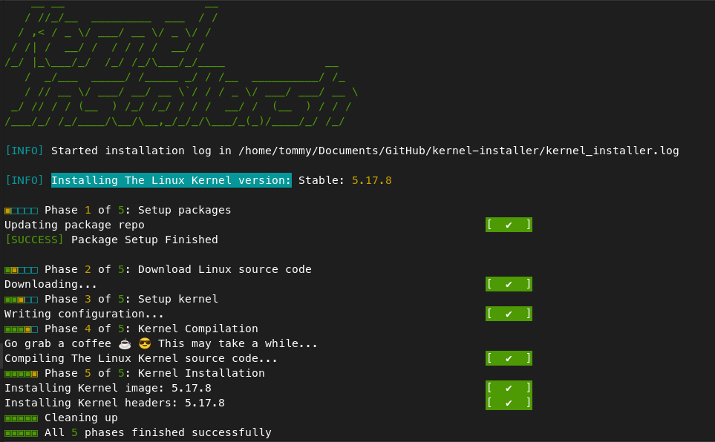Click 'Writing configuration...' text
The width and height of the screenshot is (715, 442).
84,314
